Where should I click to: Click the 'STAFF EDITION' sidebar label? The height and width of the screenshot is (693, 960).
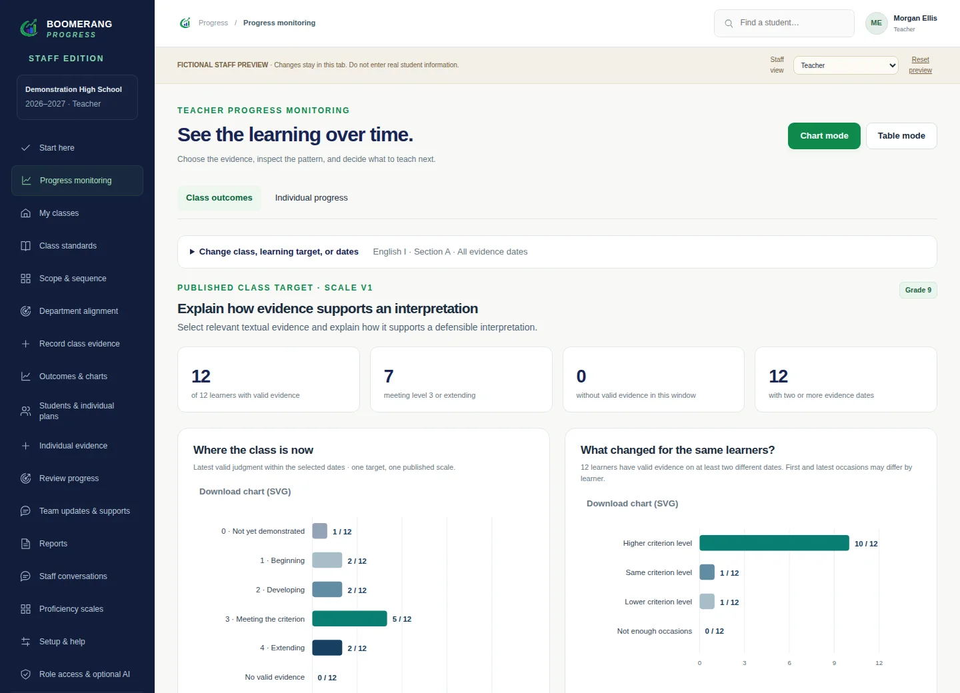pyautogui.click(x=66, y=59)
